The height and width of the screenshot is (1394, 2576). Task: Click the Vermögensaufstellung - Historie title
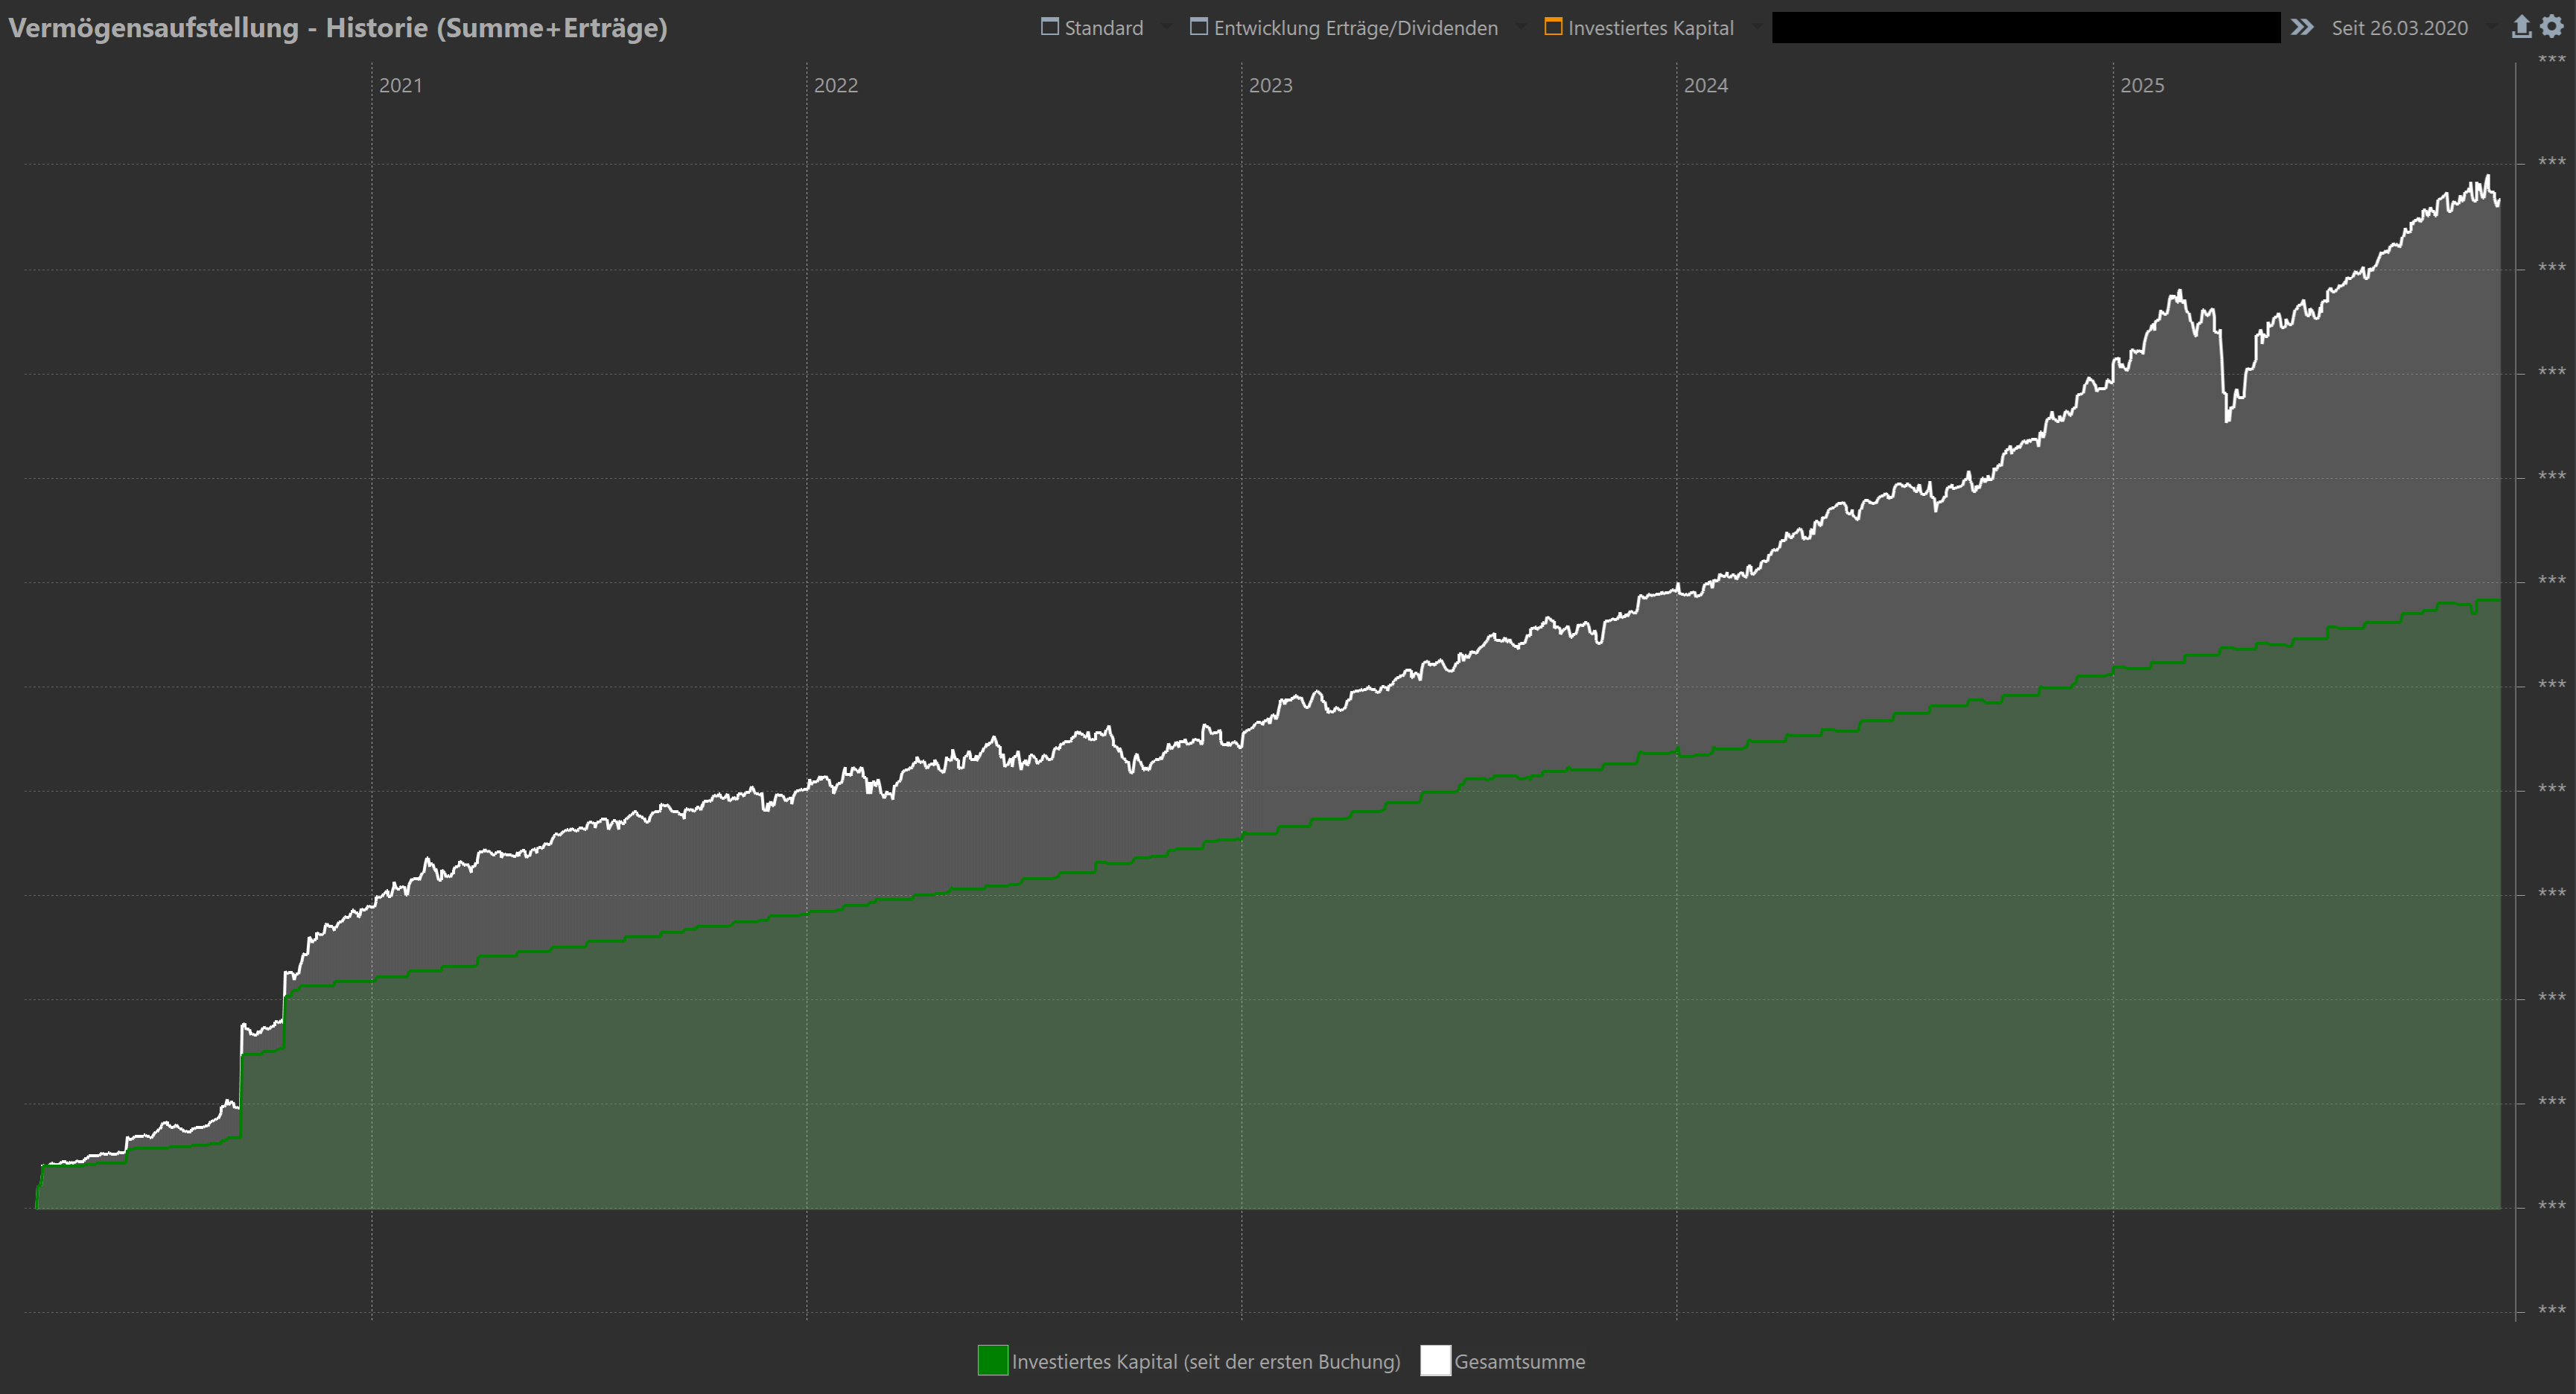[x=338, y=28]
